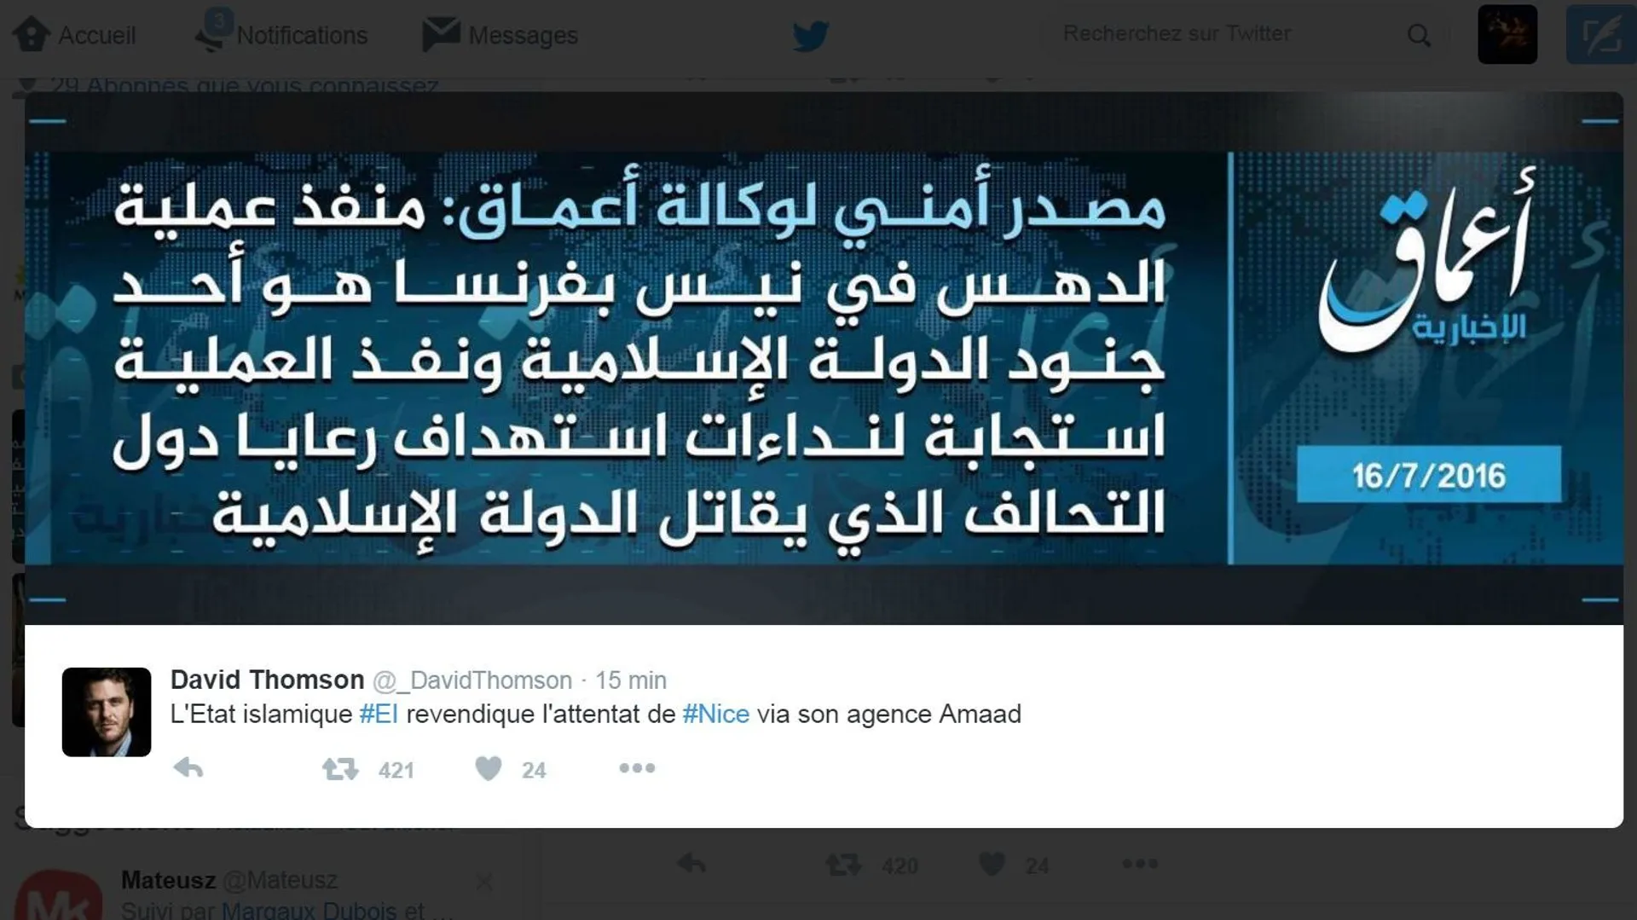Open the 15 min tweet timestamp
This screenshot has width=1637, height=920.
(x=631, y=680)
